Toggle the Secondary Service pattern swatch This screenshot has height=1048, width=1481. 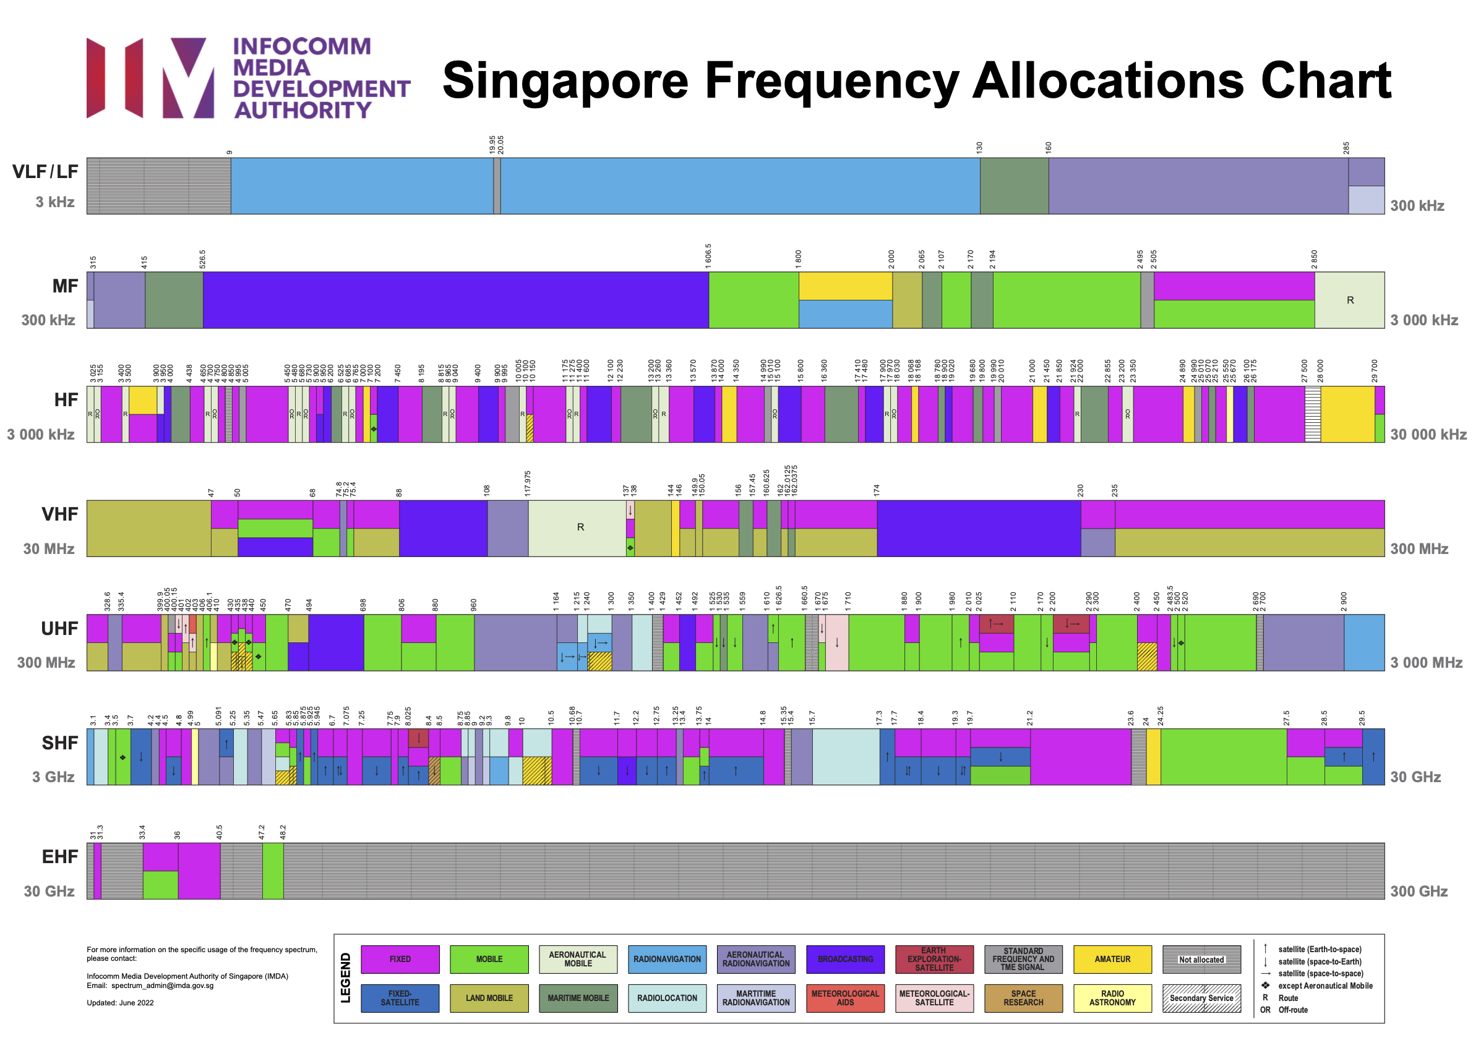1201,998
